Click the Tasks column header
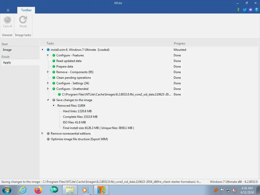This screenshot has width=260, height=195. [50, 43]
